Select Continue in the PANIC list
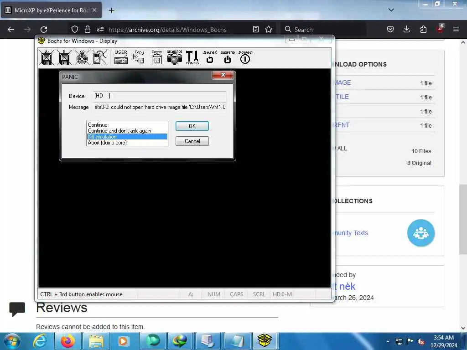467x350 pixels. click(x=127, y=125)
